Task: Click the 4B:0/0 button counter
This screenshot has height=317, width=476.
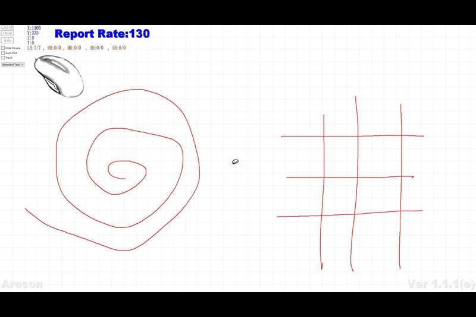Action: point(96,48)
